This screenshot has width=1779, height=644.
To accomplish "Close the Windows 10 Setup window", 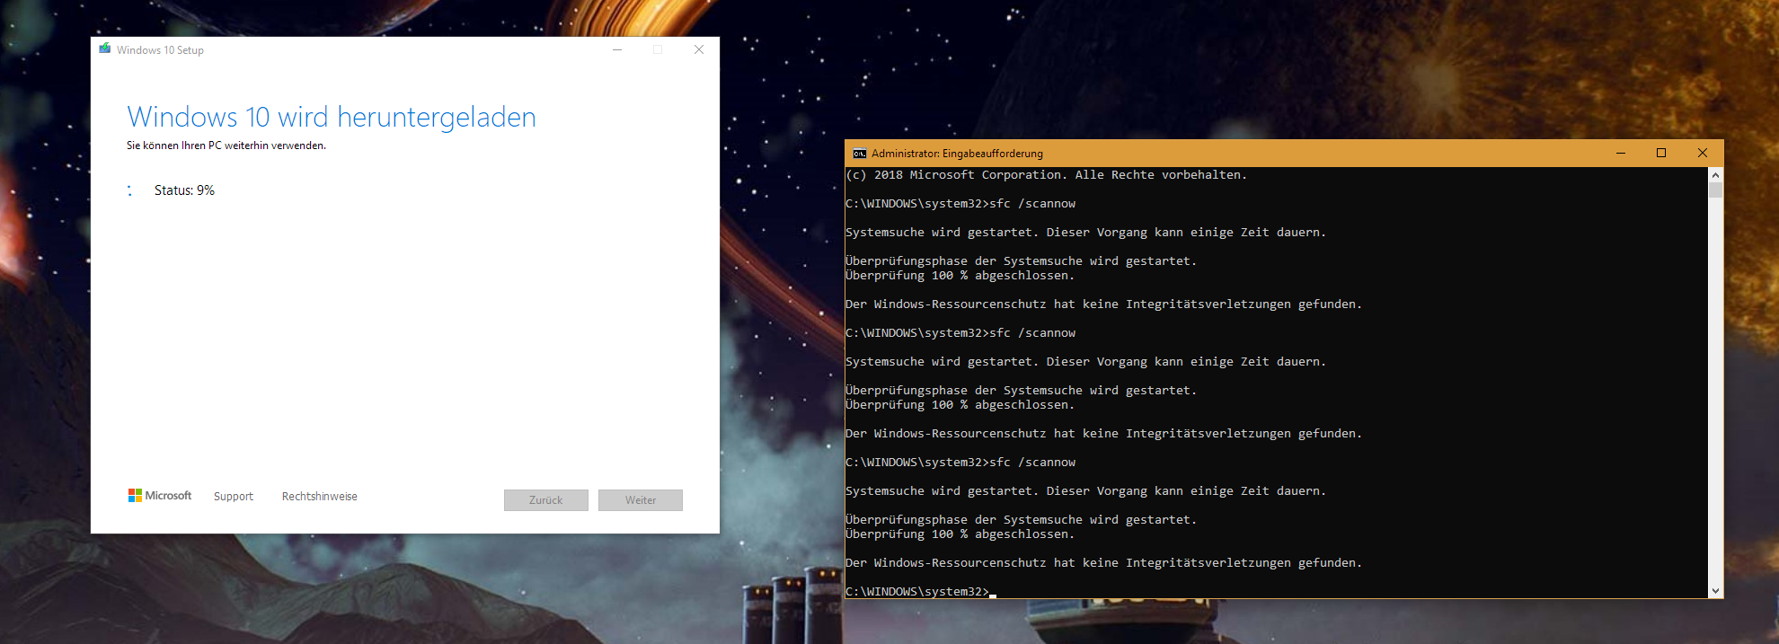I will click(699, 49).
